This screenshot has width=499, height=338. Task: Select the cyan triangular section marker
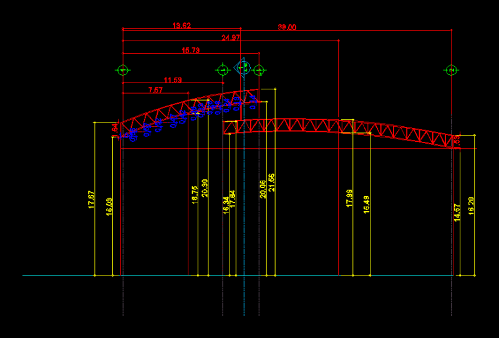click(x=242, y=67)
